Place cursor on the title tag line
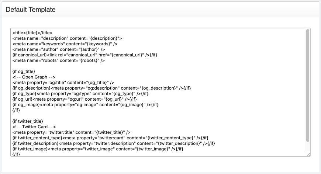Screen dimensions: 321x174 click(x=32, y=33)
